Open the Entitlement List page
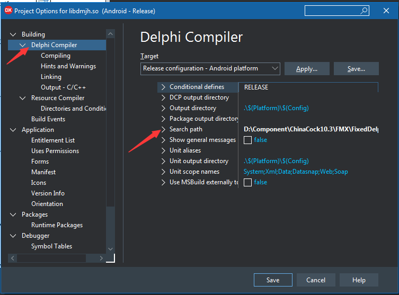 pos(53,140)
